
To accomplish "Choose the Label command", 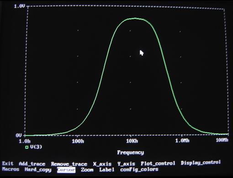I will coord(107,169).
